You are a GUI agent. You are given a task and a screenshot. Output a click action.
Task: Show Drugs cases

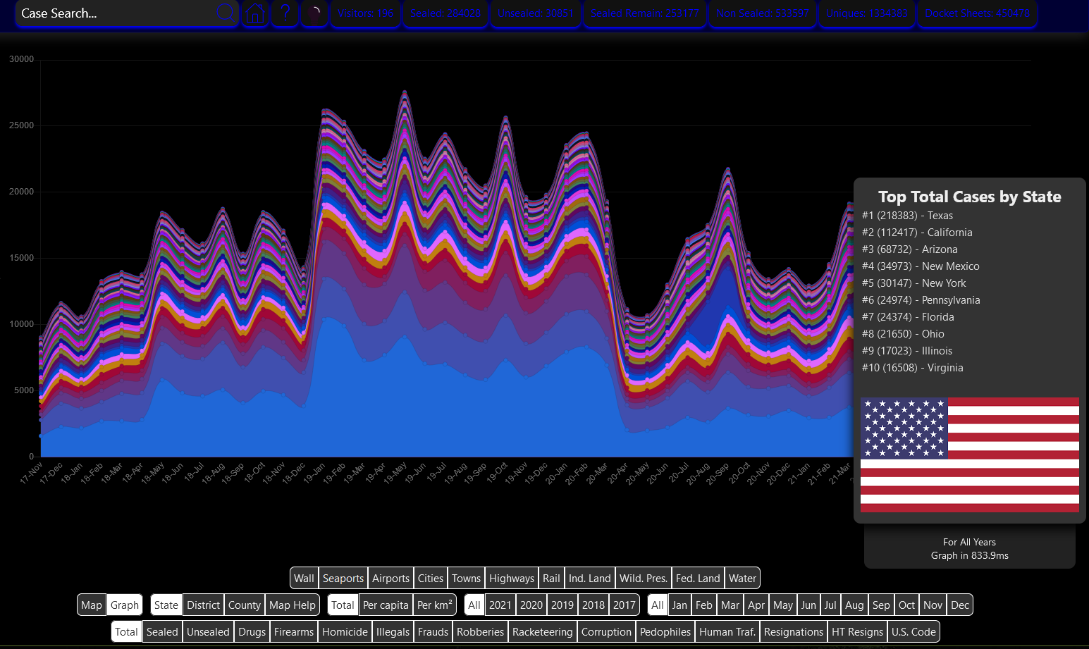(x=252, y=631)
